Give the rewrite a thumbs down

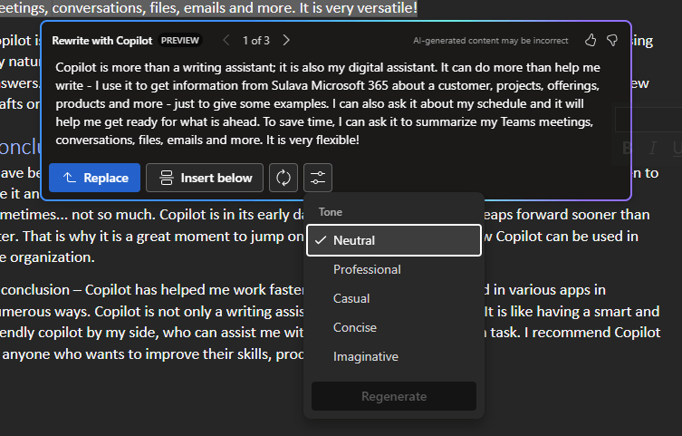point(612,41)
